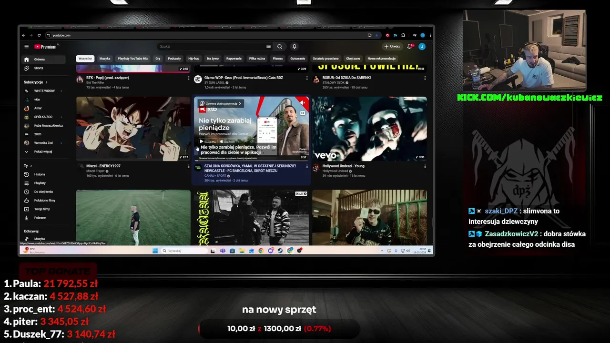Open Shorts in the sidebar
This screenshot has height=343, width=610.
pos(43,68)
